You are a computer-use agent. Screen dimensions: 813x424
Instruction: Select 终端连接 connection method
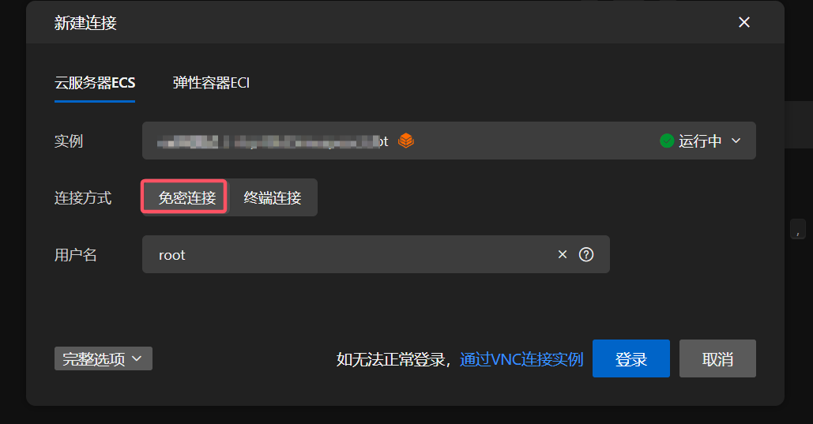pyautogui.click(x=273, y=197)
